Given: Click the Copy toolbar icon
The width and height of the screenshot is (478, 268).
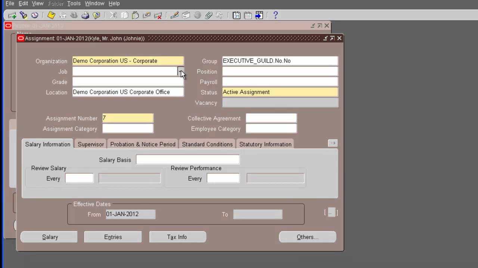Looking at the screenshot, I should [124, 15].
